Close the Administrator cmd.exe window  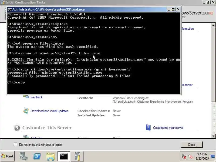click(x=178, y=9)
